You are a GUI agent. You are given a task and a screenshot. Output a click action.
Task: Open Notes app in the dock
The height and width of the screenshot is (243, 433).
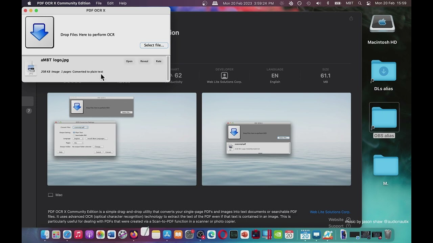(156, 234)
